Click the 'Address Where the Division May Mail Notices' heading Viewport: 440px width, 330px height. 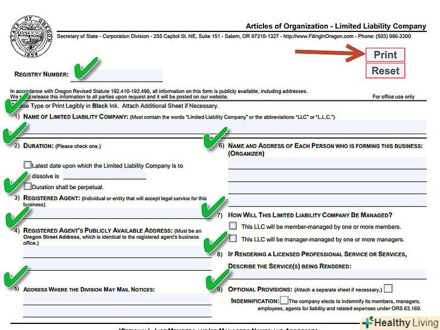pyautogui.click(x=89, y=290)
